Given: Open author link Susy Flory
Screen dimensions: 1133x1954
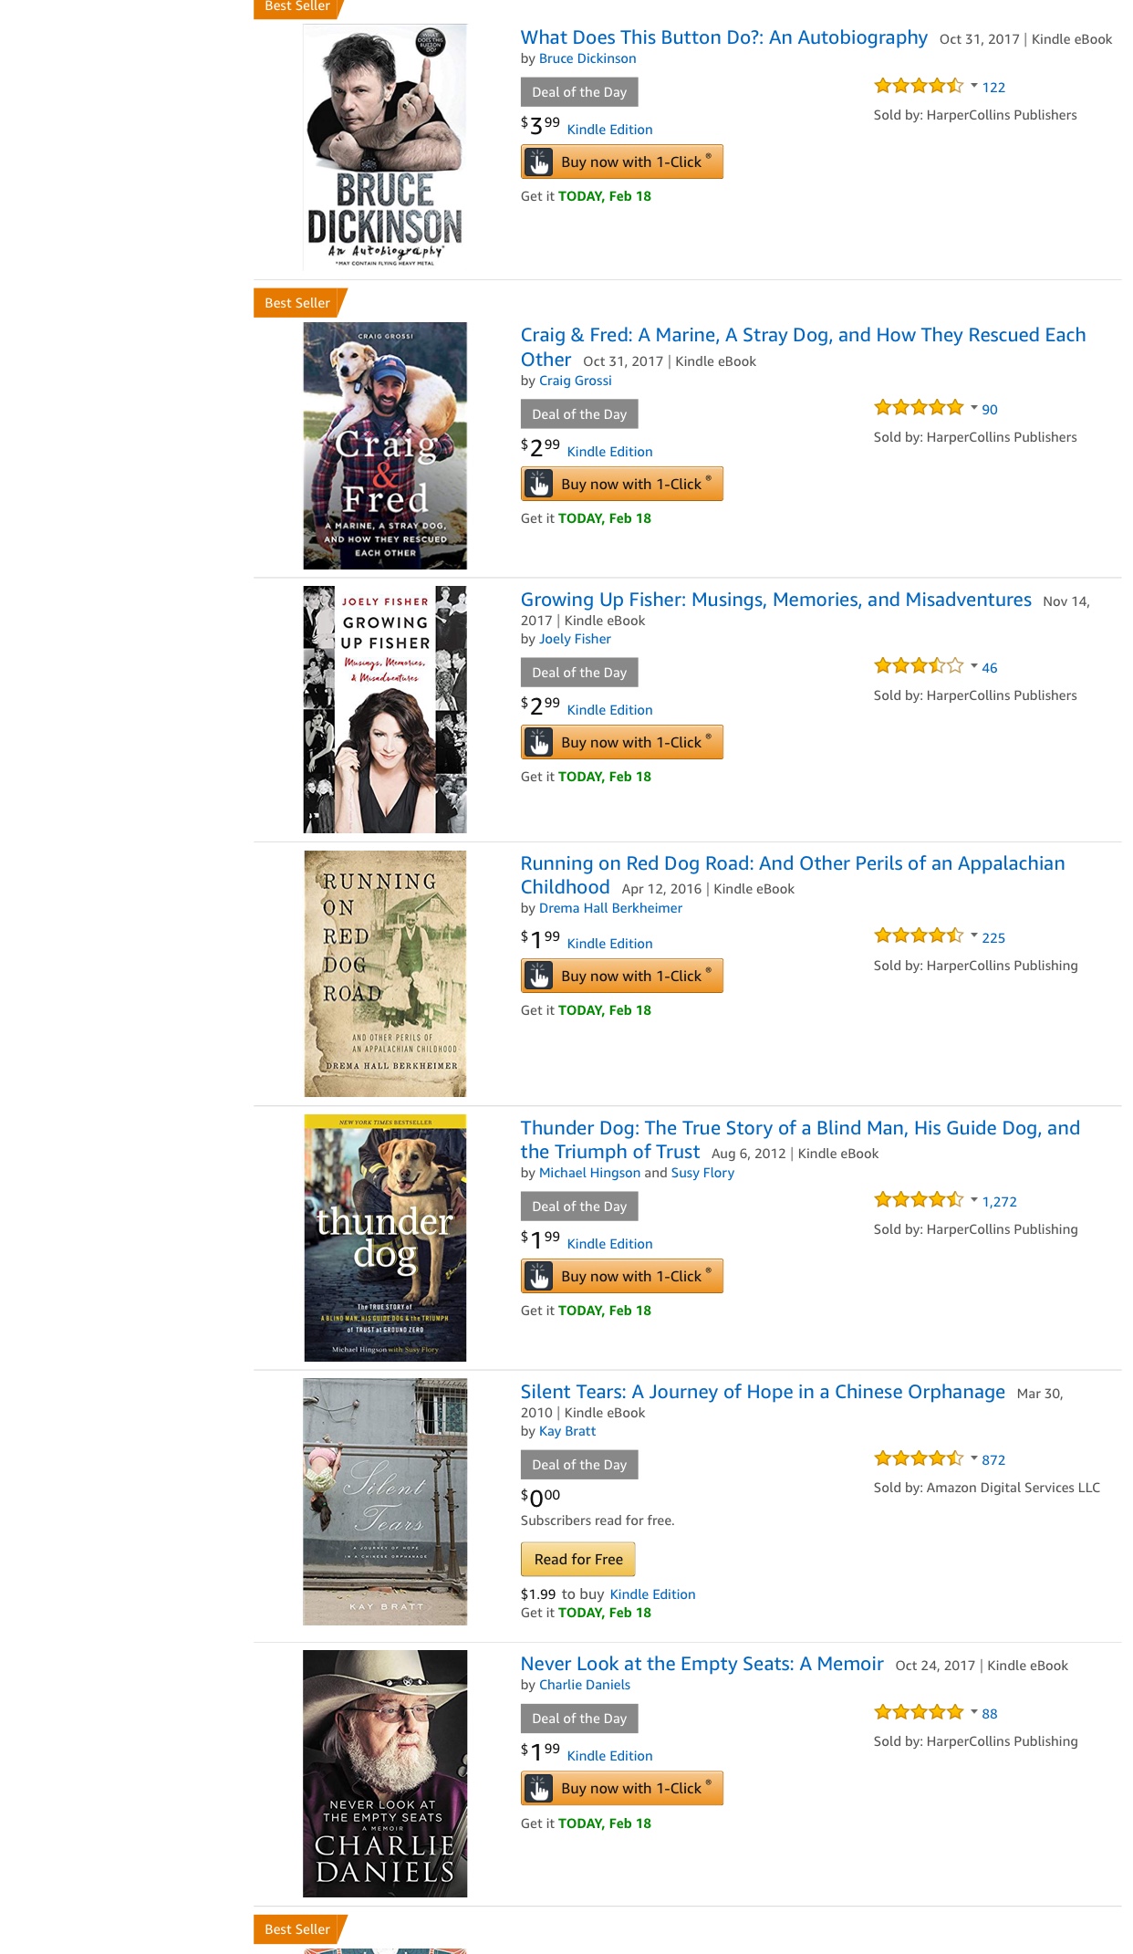Looking at the screenshot, I should click(702, 1173).
